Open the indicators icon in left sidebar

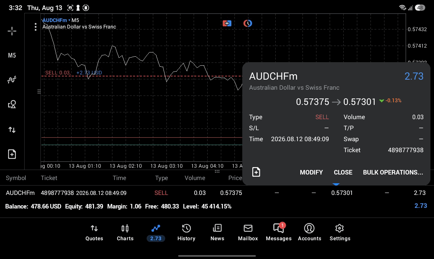point(12,80)
